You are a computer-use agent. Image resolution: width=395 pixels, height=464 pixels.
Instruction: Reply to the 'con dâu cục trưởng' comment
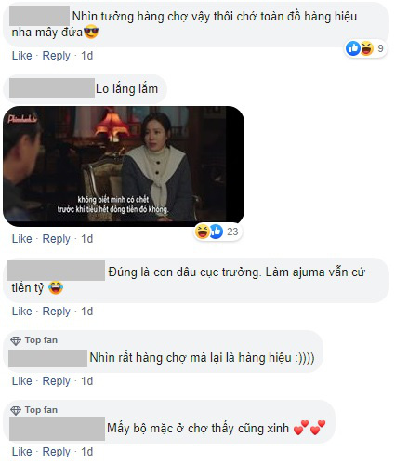(56, 312)
